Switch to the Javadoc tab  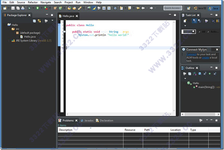(88, 121)
